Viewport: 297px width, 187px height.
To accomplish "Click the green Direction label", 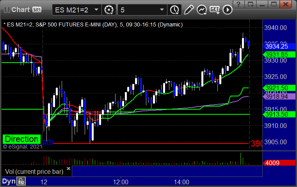I will (x=21, y=139).
